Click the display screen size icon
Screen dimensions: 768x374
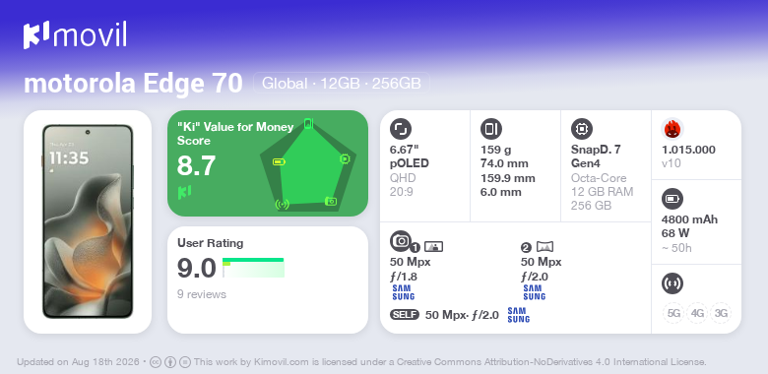(x=400, y=129)
